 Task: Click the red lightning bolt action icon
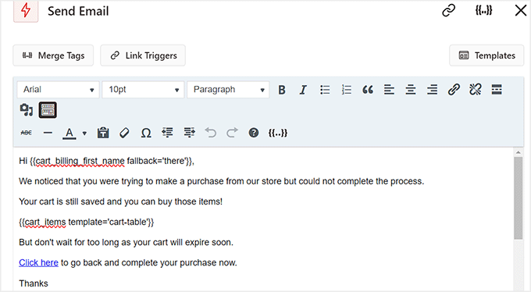click(x=26, y=11)
